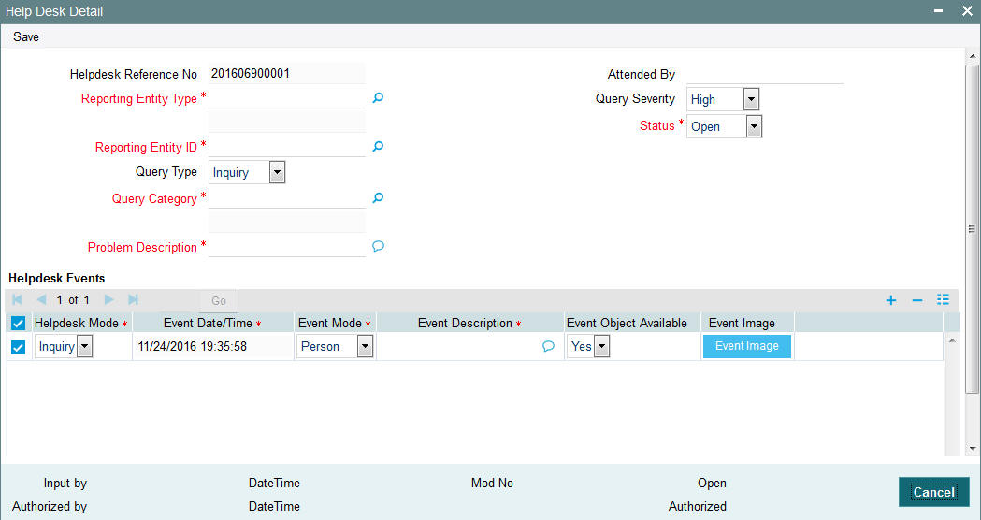Click the Event Description cell field
Screen dimensions: 981x520
click(x=460, y=346)
